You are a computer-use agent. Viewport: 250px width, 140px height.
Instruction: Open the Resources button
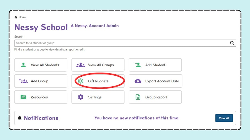41,97
